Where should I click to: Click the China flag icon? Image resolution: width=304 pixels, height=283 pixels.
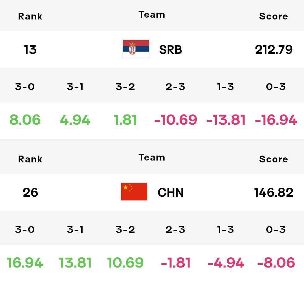(x=134, y=192)
